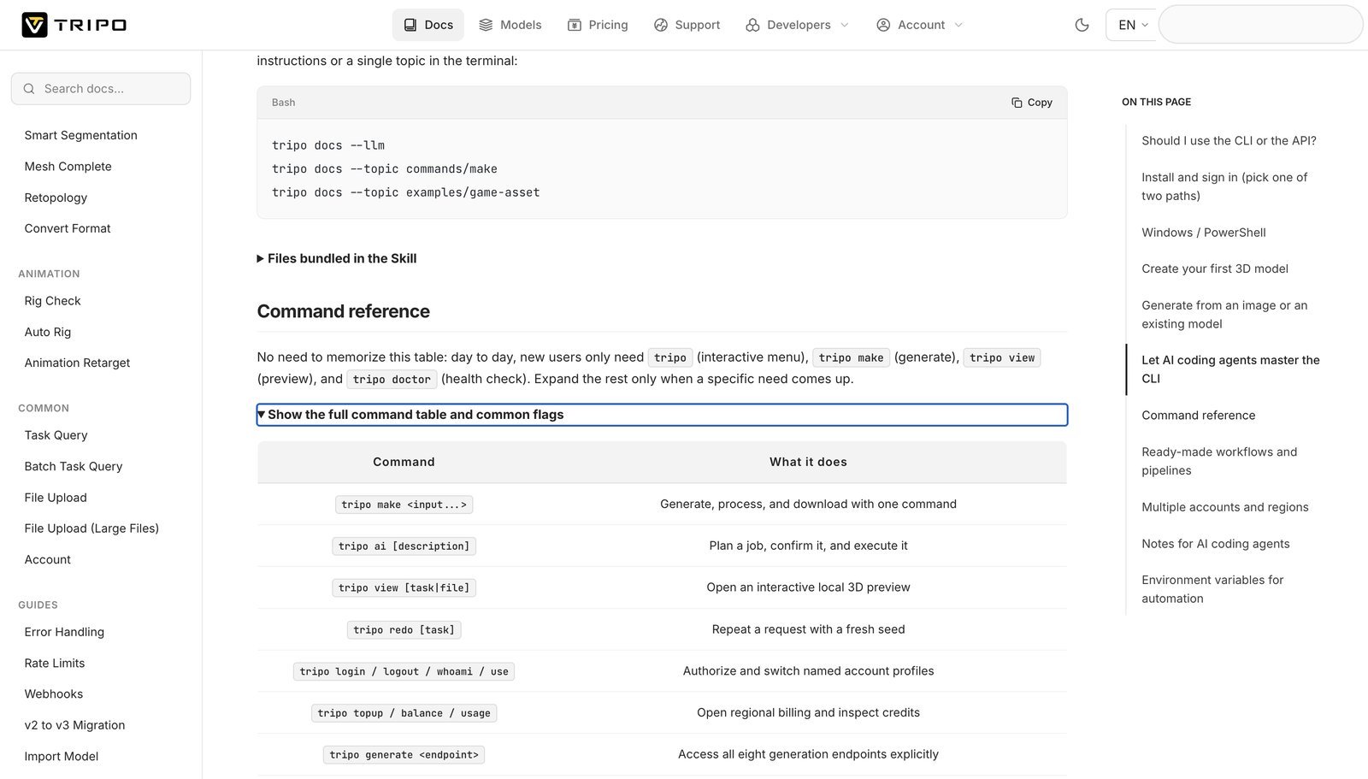Open Smart Segmentation in sidebar
The width and height of the screenshot is (1368, 779).
tap(81, 135)
